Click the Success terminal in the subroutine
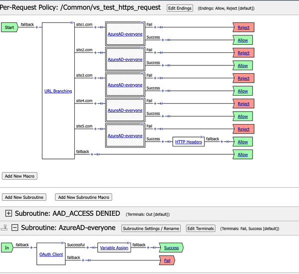The width and height of the screenshot is (299, 274). (171, 248)
